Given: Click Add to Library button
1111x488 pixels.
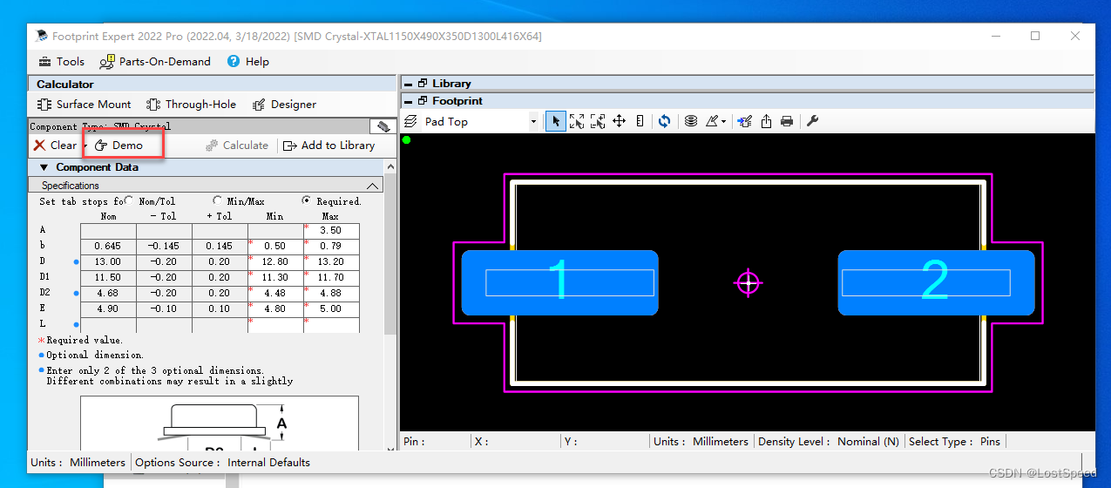Looking at the screenshot, I should (x=329, y=146).
